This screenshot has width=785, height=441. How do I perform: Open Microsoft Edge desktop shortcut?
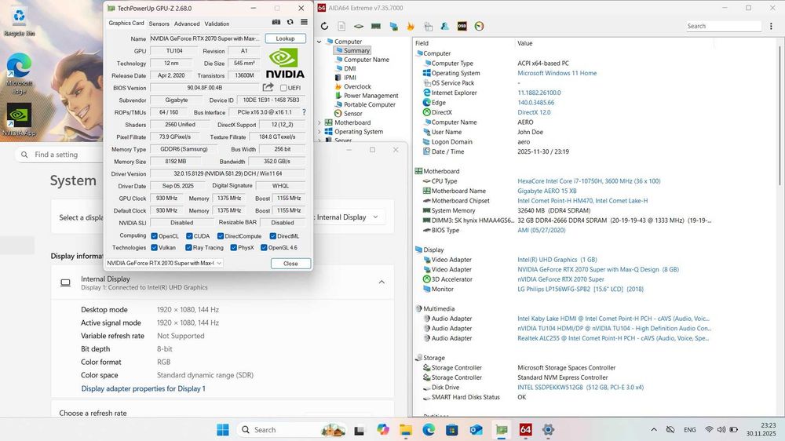(x=19, y=73)
